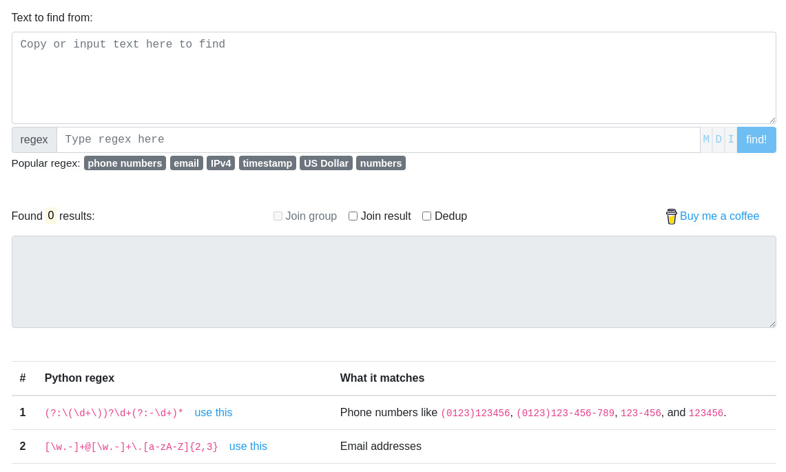
Task: Use this for the email addresses regex
Action: (248, 446)
